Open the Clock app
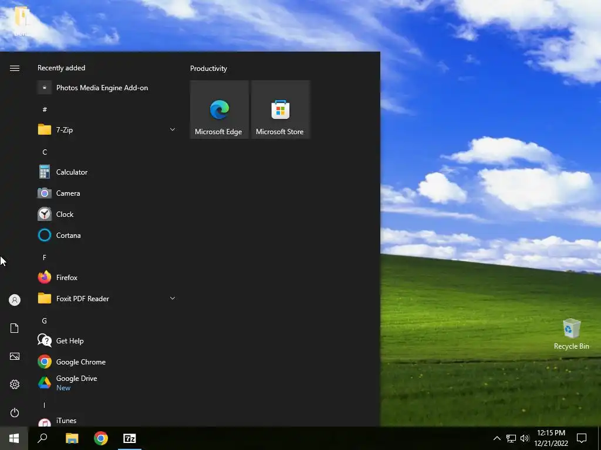Viewport: 601px width, 450px height. coord(107,214)
